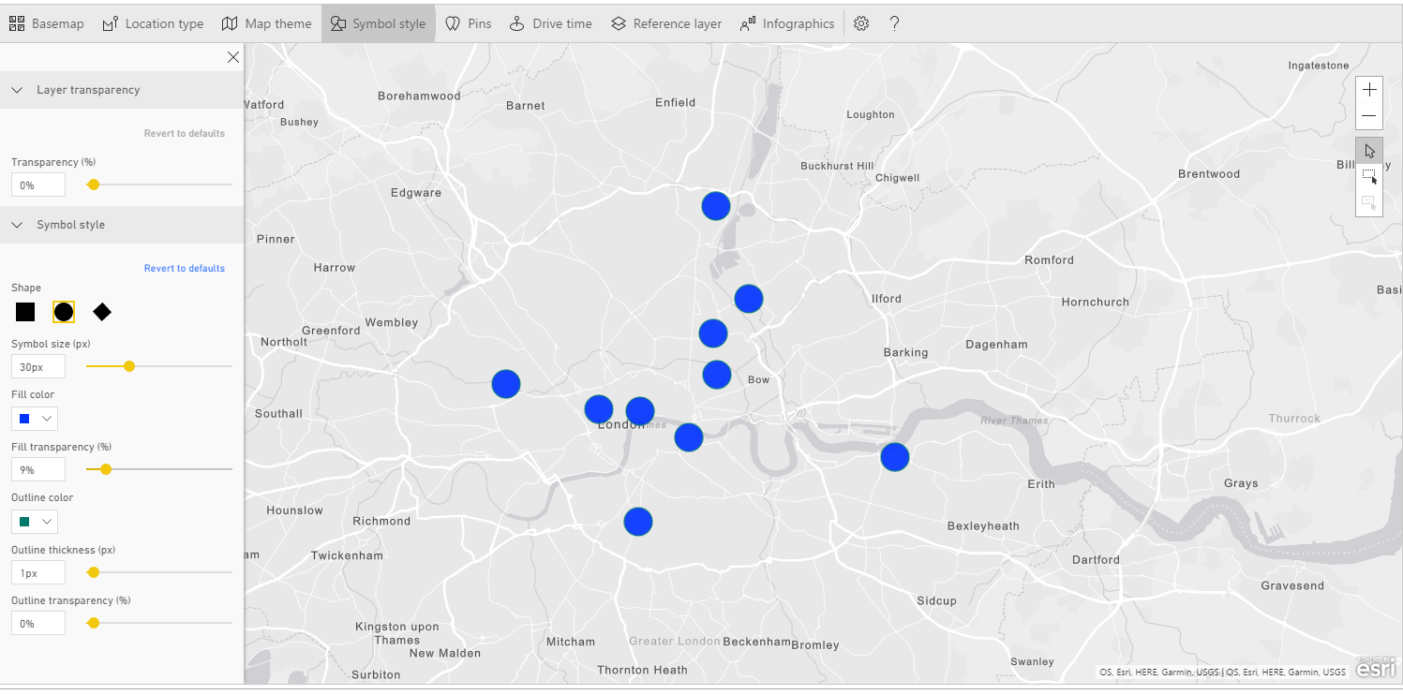Click the help question mark icon
Viewport: 1403px width, 695px height.
pos(894,23)
